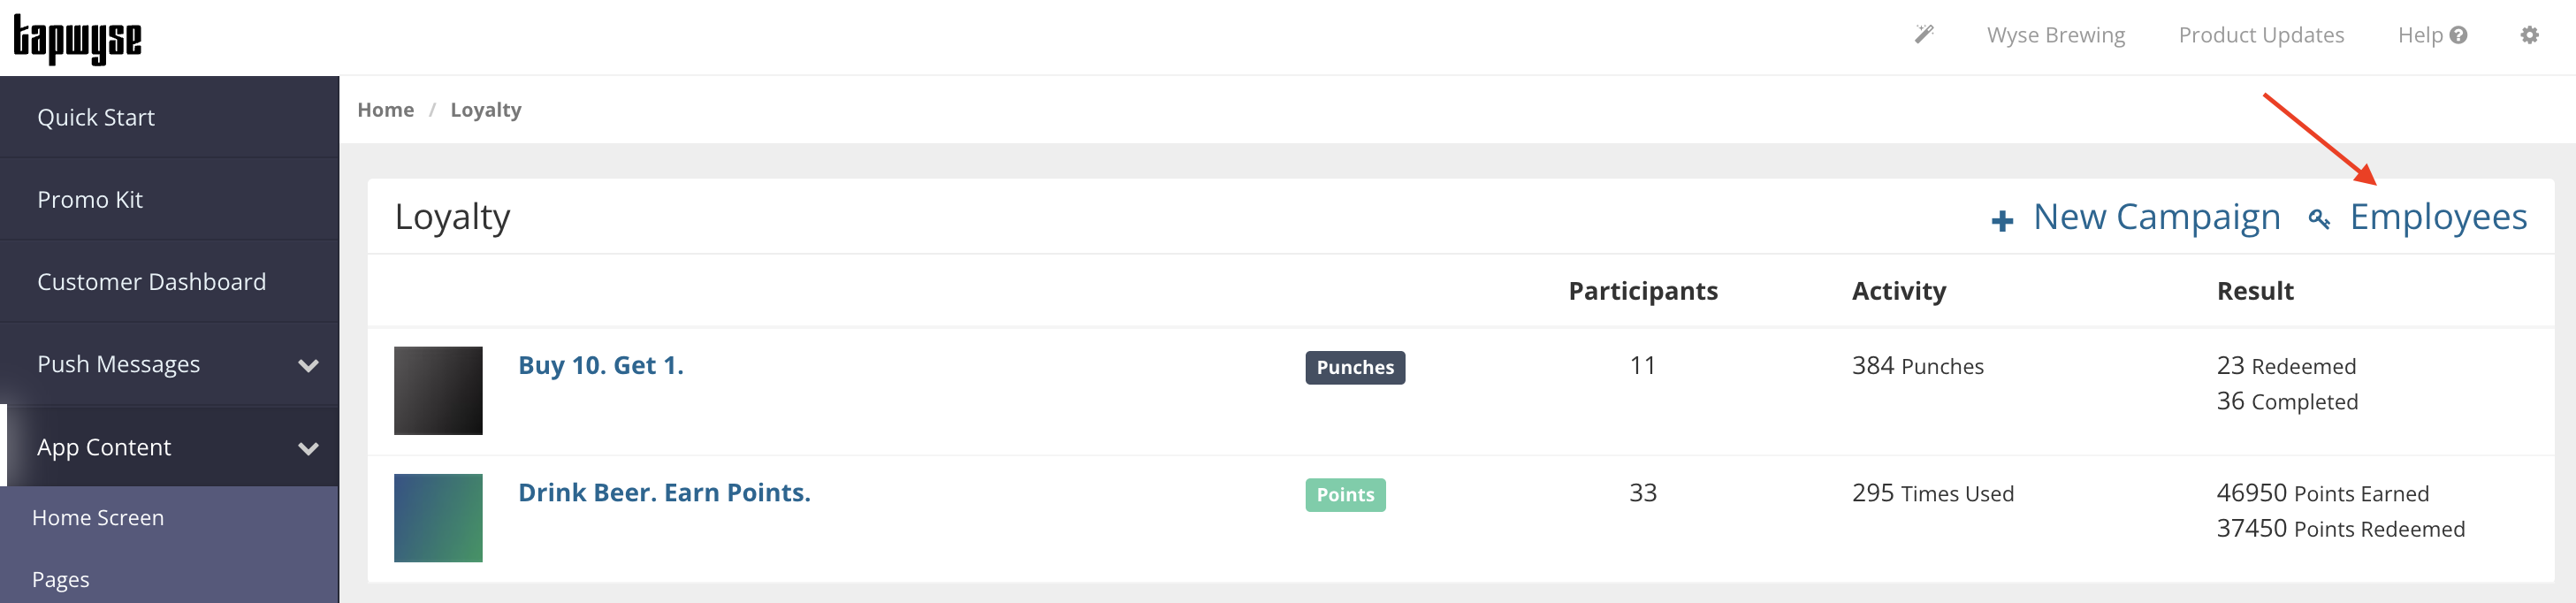Screen dimensions: 2576x603
Task: Open Quick Start in the sidebar
Action: (96, 117)
